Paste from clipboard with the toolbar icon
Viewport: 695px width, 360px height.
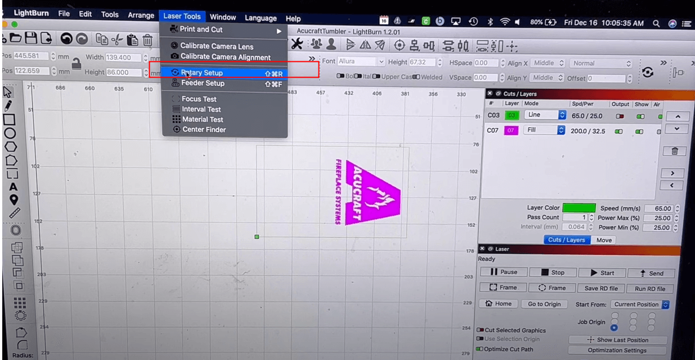click(132, 39)
